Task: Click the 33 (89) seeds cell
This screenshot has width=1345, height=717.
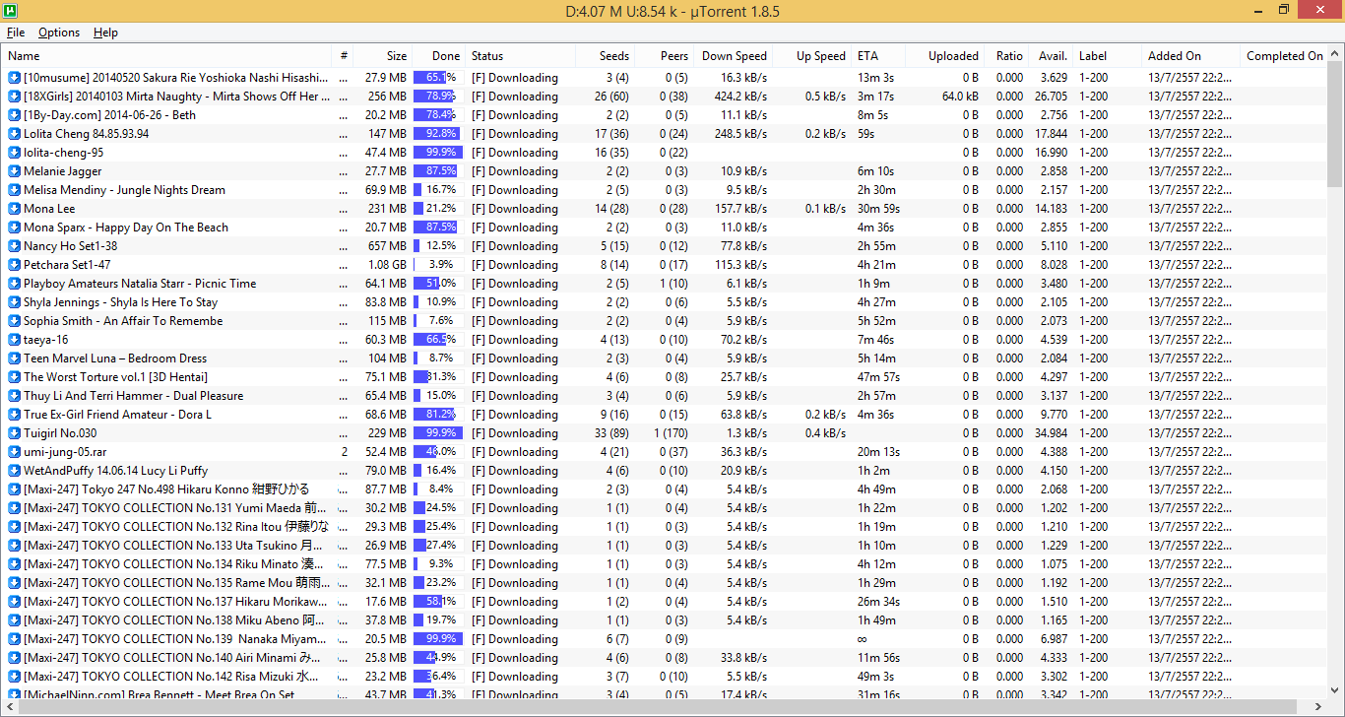Action: pyautogui.click(x=611, y=433)
